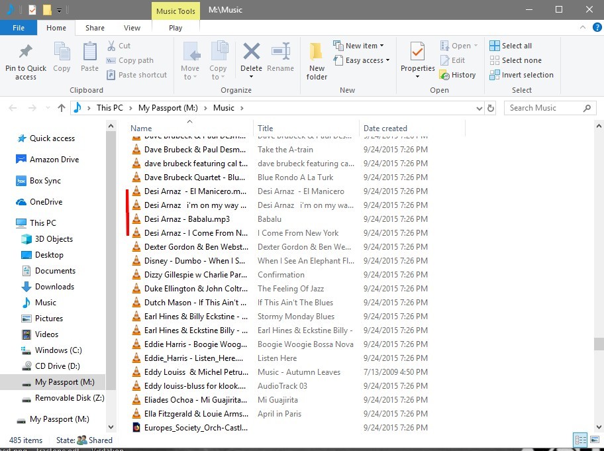Switch to the Play tab

[176, 28]
